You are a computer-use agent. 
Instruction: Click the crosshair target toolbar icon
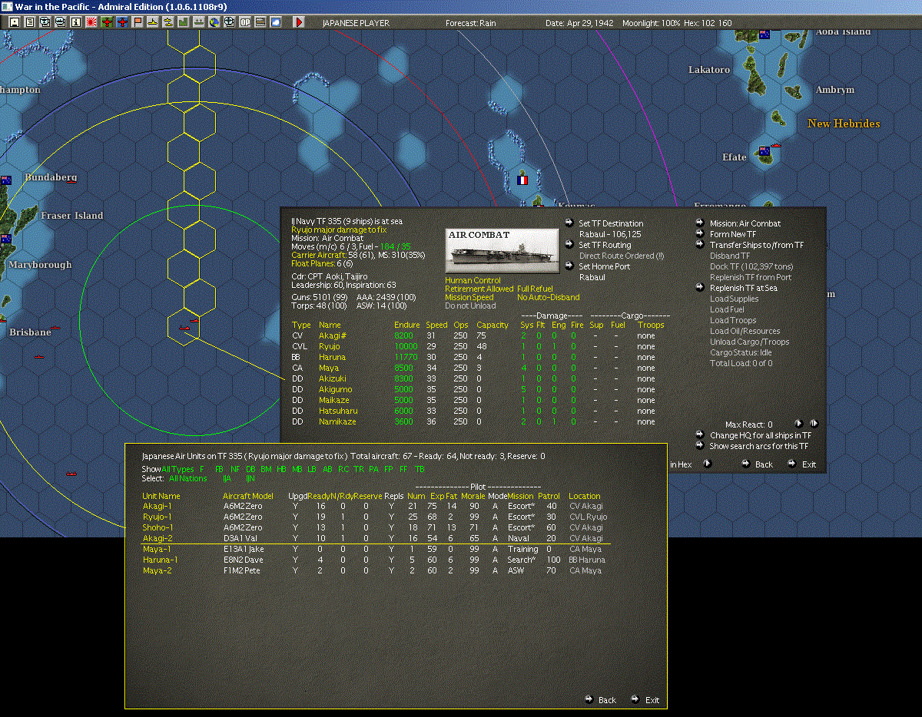click(229, 22)
